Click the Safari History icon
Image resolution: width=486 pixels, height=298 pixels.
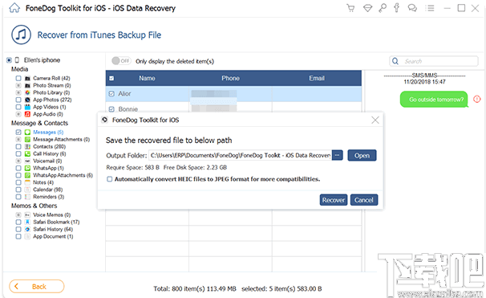point(27,229)
